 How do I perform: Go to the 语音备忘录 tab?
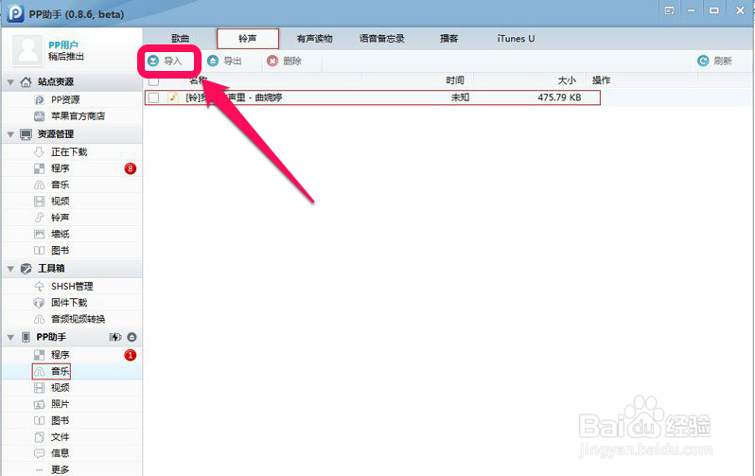coord(382,39)
